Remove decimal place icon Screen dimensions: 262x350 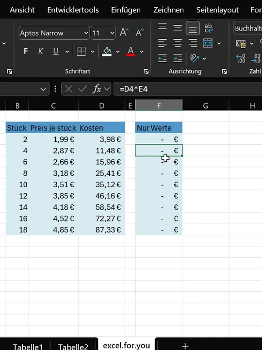click(256, 58)
